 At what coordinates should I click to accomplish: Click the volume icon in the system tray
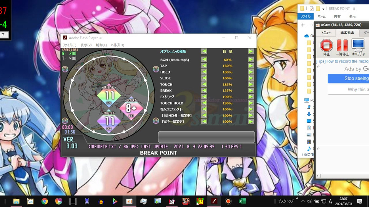click(310, 201)
